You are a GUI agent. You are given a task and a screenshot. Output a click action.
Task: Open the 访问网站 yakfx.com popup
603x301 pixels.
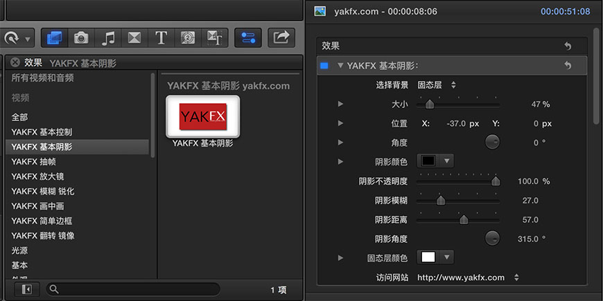click(x=468, y=277)
